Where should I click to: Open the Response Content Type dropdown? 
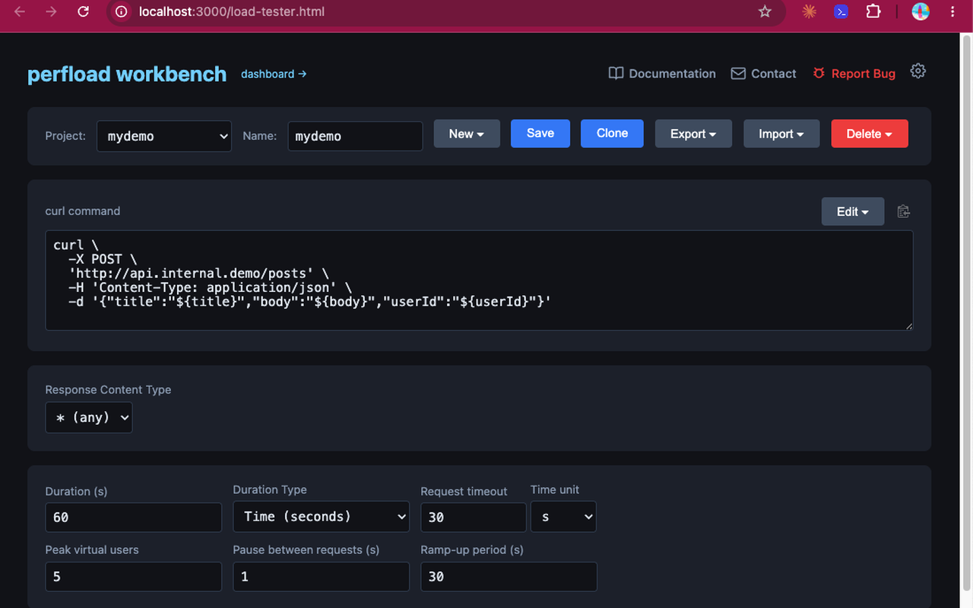(x=89, y=417)
